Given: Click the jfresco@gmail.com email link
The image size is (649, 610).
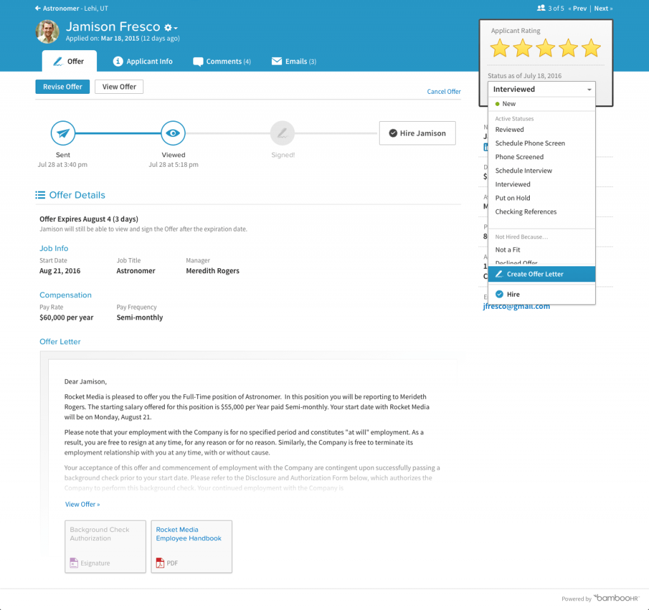Looking at the screenshot, I should (x=516, y=306).
